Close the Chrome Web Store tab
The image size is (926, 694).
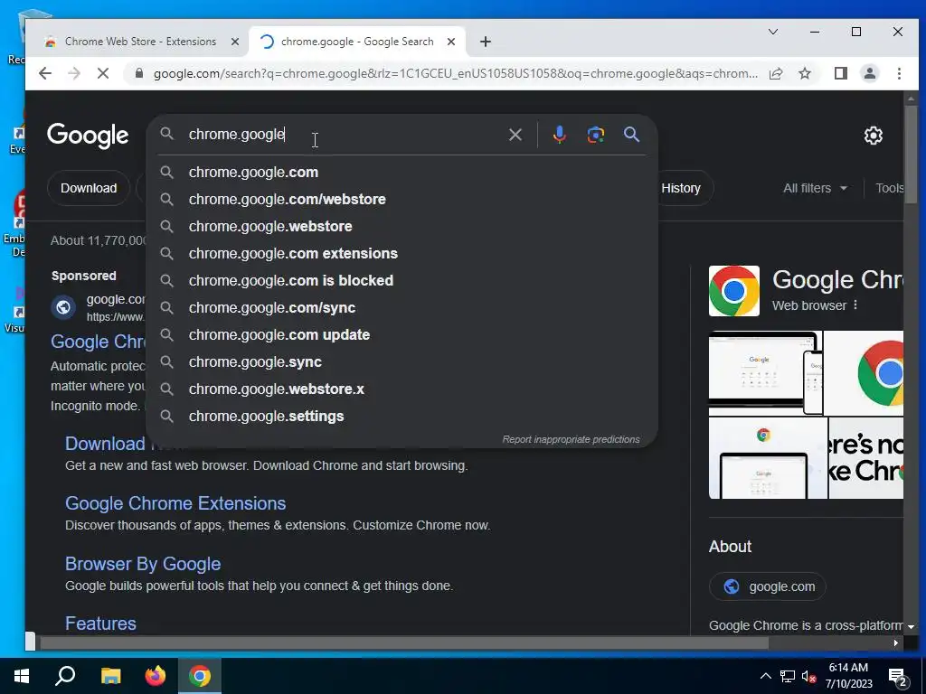point(234,42)
